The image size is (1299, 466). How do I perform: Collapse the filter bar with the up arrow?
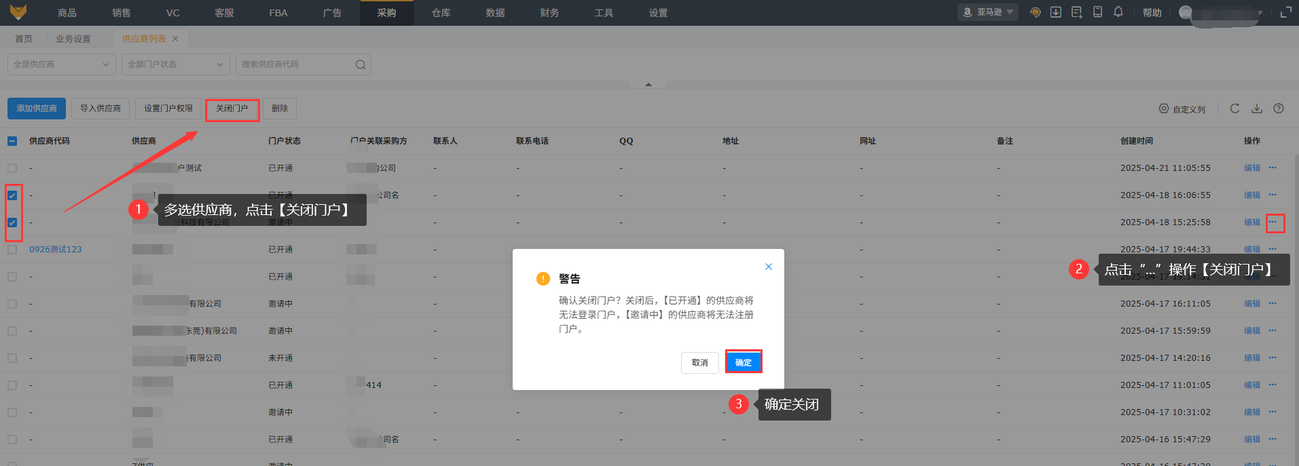[648, 85]
